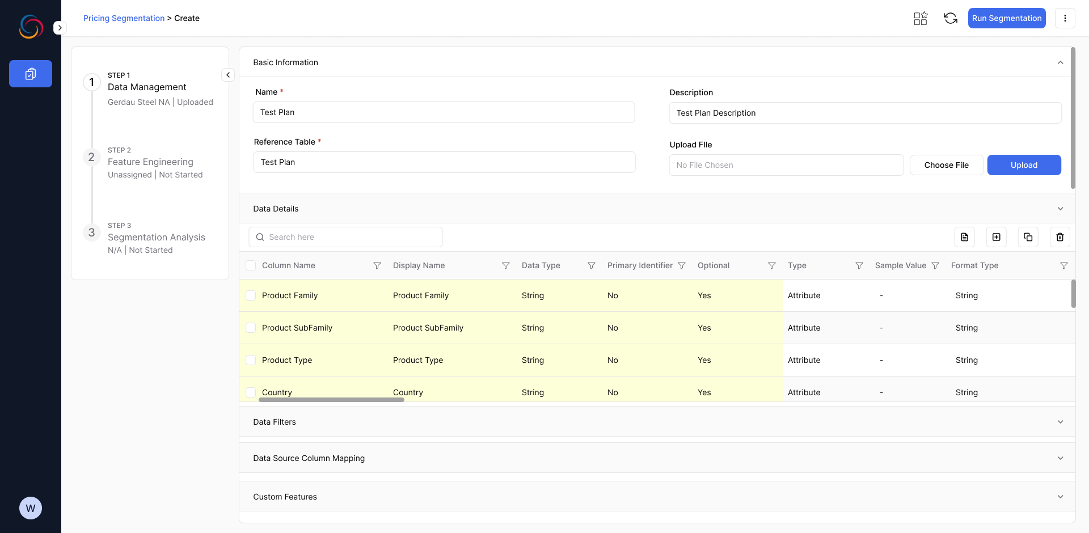Click the copy duplicate icon above table
Image resolution: width=1089 pixels, height=533 pixels.
(1028, 237)
